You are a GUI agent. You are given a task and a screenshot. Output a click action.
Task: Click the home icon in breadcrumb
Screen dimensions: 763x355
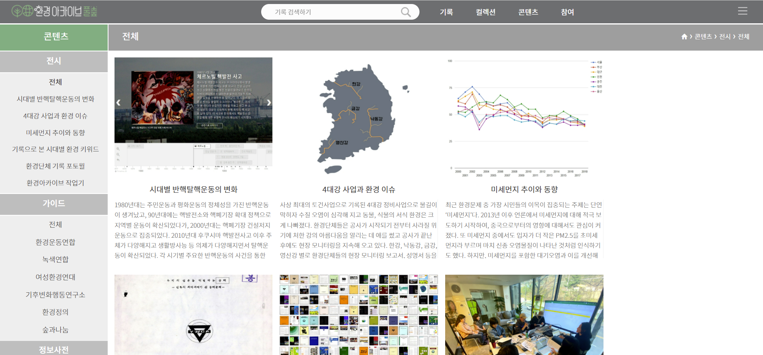(x=684, y=37)
